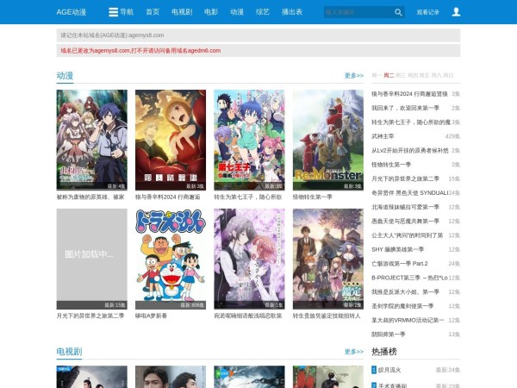Screen dimensions: 517x388
Task: Click the 哆啦A梦新番 title under the poster
Action: click(x=151, y=316)
